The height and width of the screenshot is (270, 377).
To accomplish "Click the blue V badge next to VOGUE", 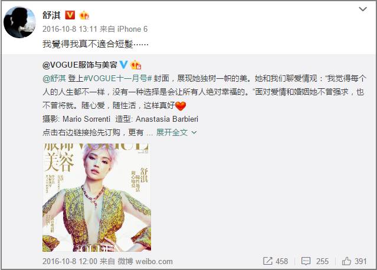I will (x=123, y=65).
